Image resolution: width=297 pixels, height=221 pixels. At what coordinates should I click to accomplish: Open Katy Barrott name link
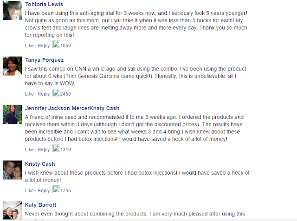coord(41,205)
